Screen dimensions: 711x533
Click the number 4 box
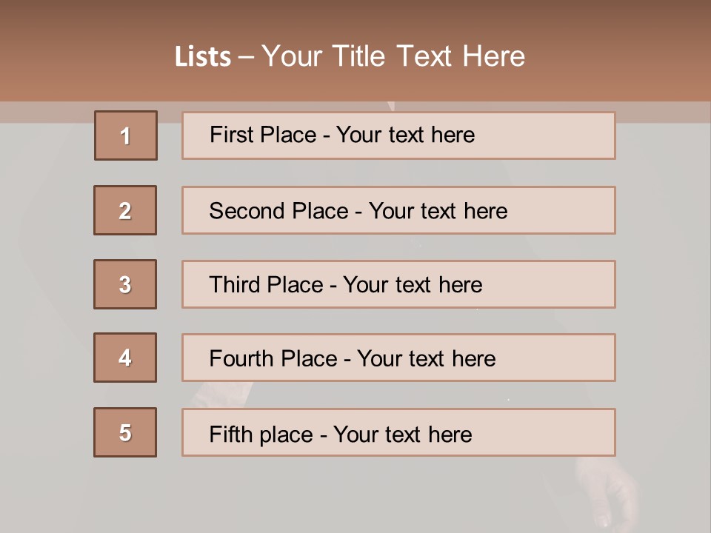(x=125, y=358)
